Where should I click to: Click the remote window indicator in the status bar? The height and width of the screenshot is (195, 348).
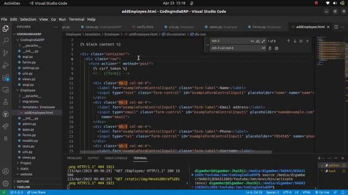(4, 192)
